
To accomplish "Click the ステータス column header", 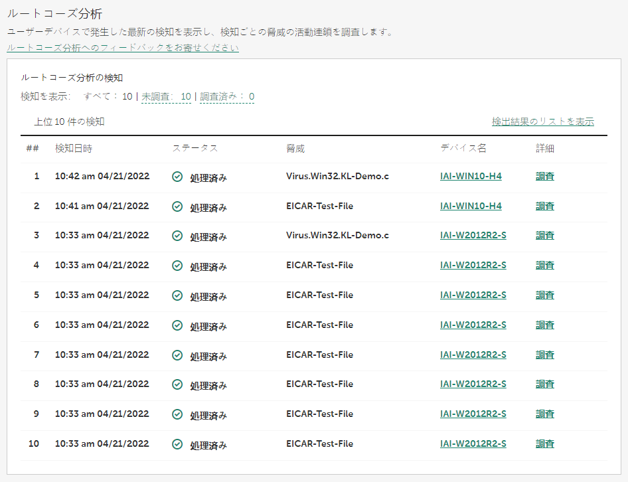I will 195,149.
